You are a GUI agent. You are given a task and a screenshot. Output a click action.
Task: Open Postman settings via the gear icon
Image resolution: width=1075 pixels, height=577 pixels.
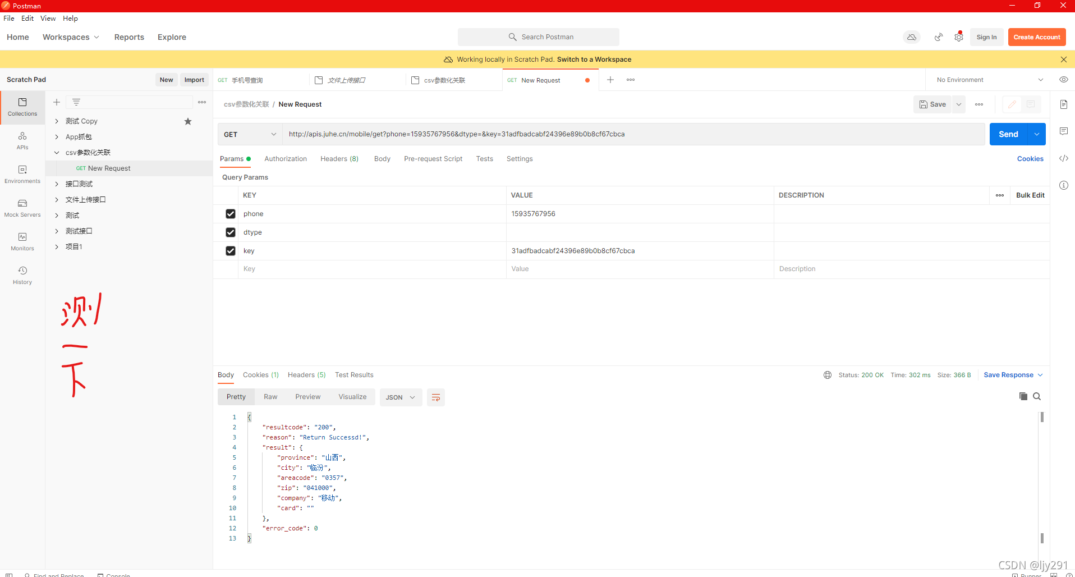pos(959,36)
